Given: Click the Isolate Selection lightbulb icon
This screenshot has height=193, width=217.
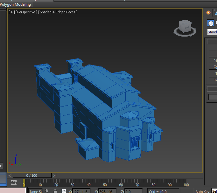Looking at the screenshot, I should point(47,191).
